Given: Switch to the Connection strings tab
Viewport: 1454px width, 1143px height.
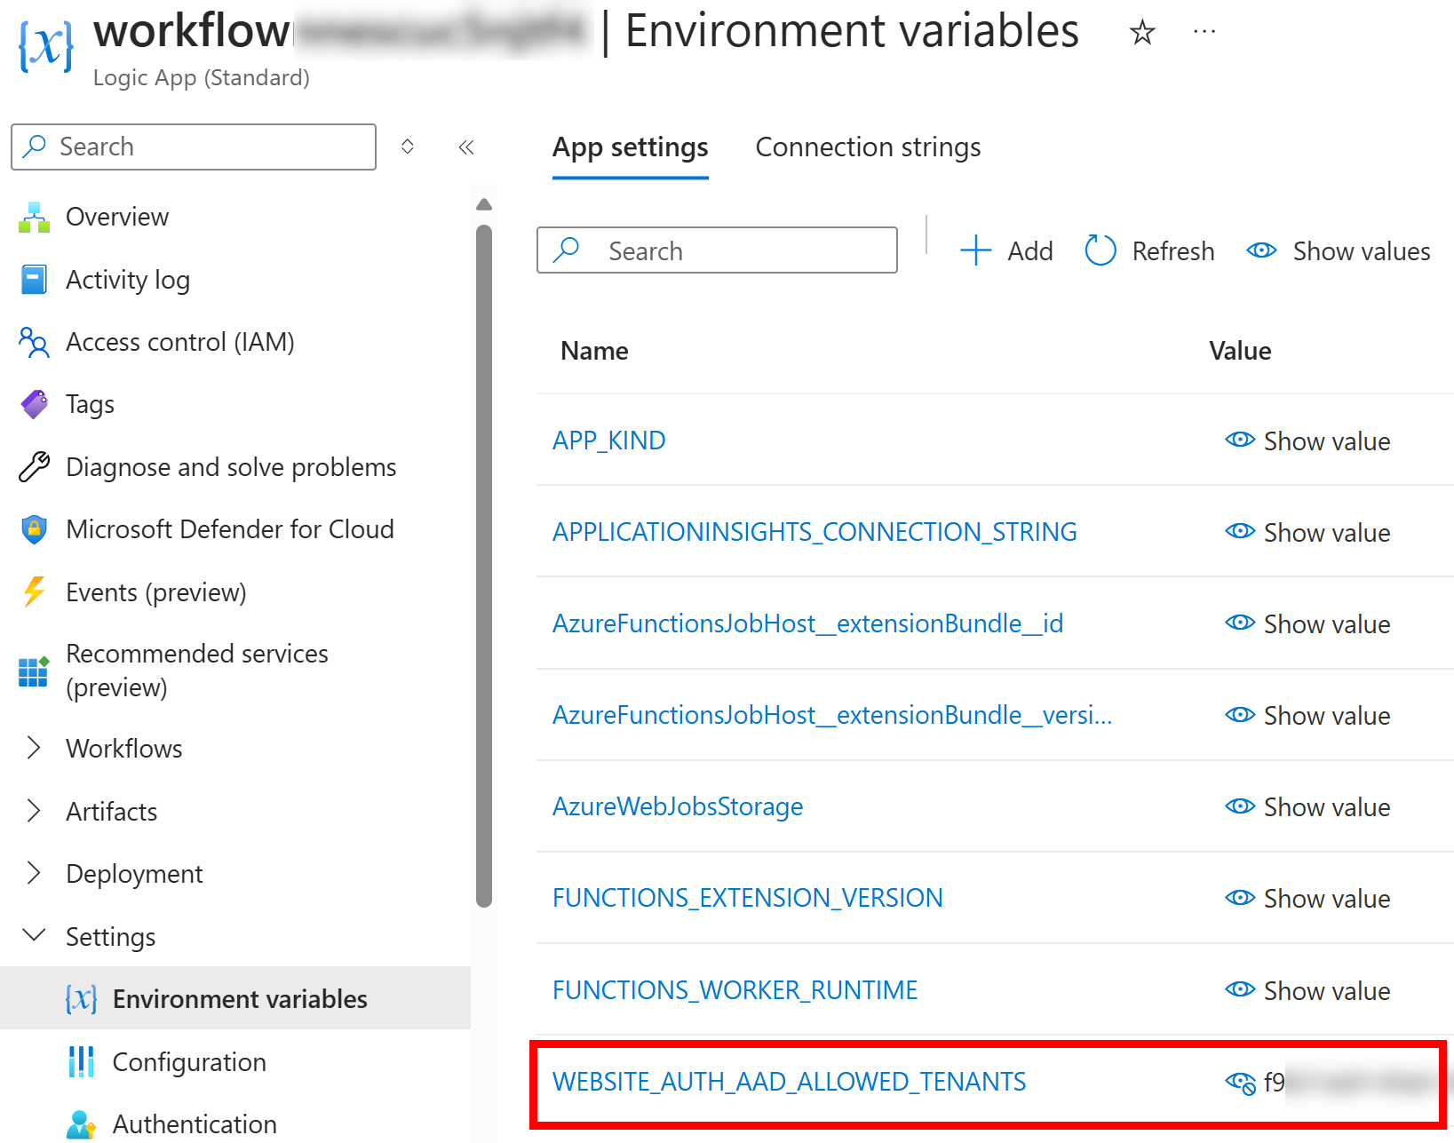Looking at the screenshot, I should (x=868, y=147).
